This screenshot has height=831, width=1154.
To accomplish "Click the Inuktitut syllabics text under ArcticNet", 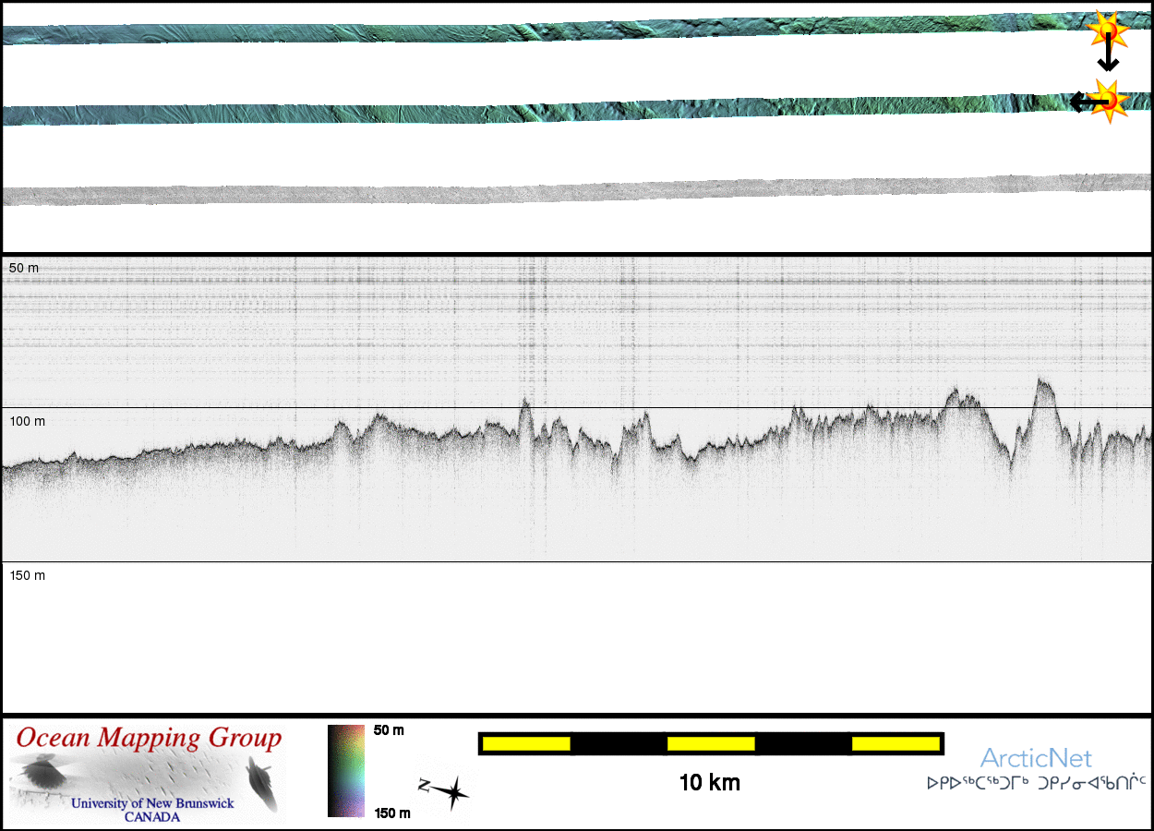I will coord(1036,783).
